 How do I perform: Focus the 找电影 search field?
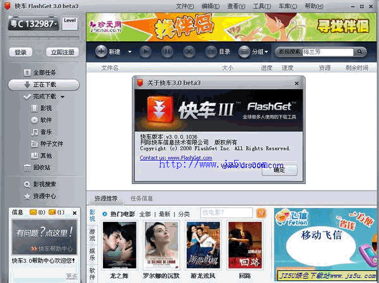227,213
